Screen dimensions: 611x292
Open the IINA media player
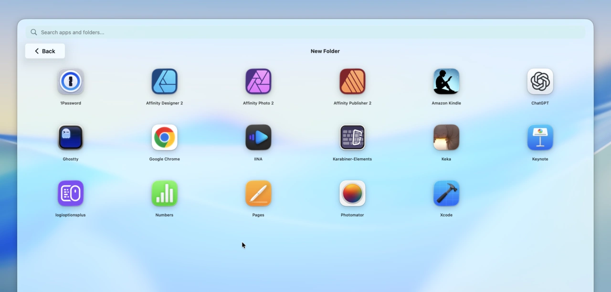258,138
